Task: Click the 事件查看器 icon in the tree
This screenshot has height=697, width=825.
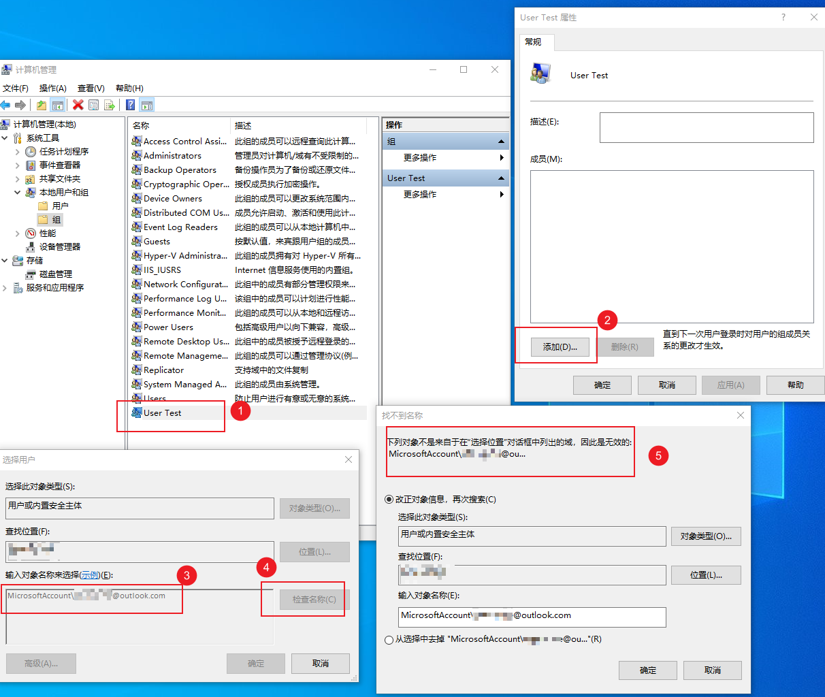Action: (x=31, y=165)
